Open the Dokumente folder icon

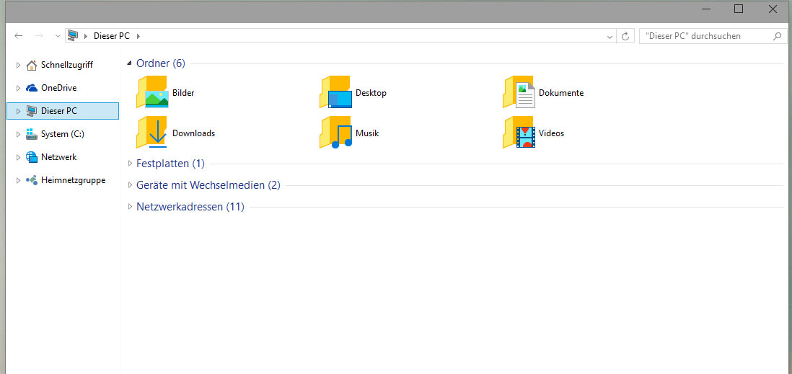[x=519, y=92]
